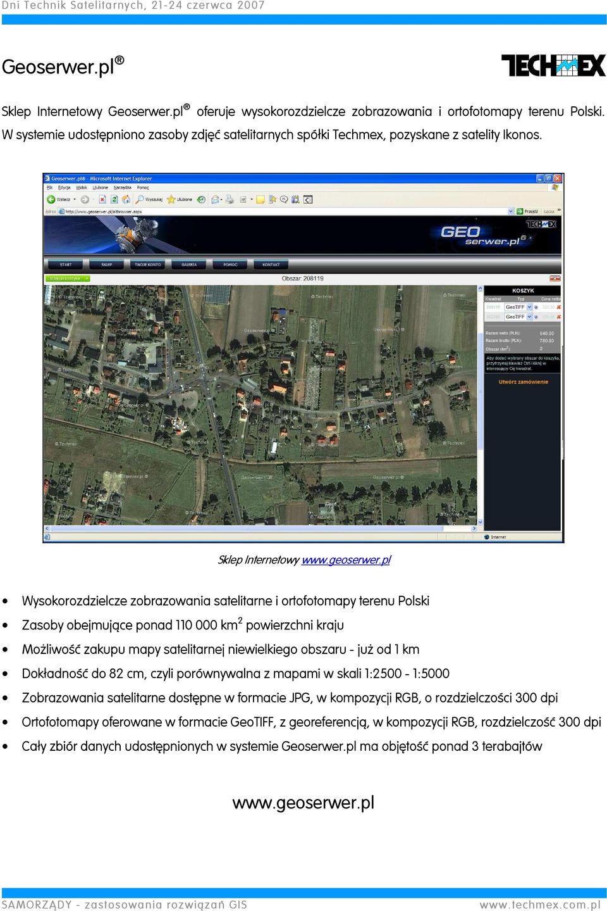The width and height of the screenshot is (607, 911).
Task: Click the map's horizontal scrollbar right arrow
Action: tap(474, 528)
